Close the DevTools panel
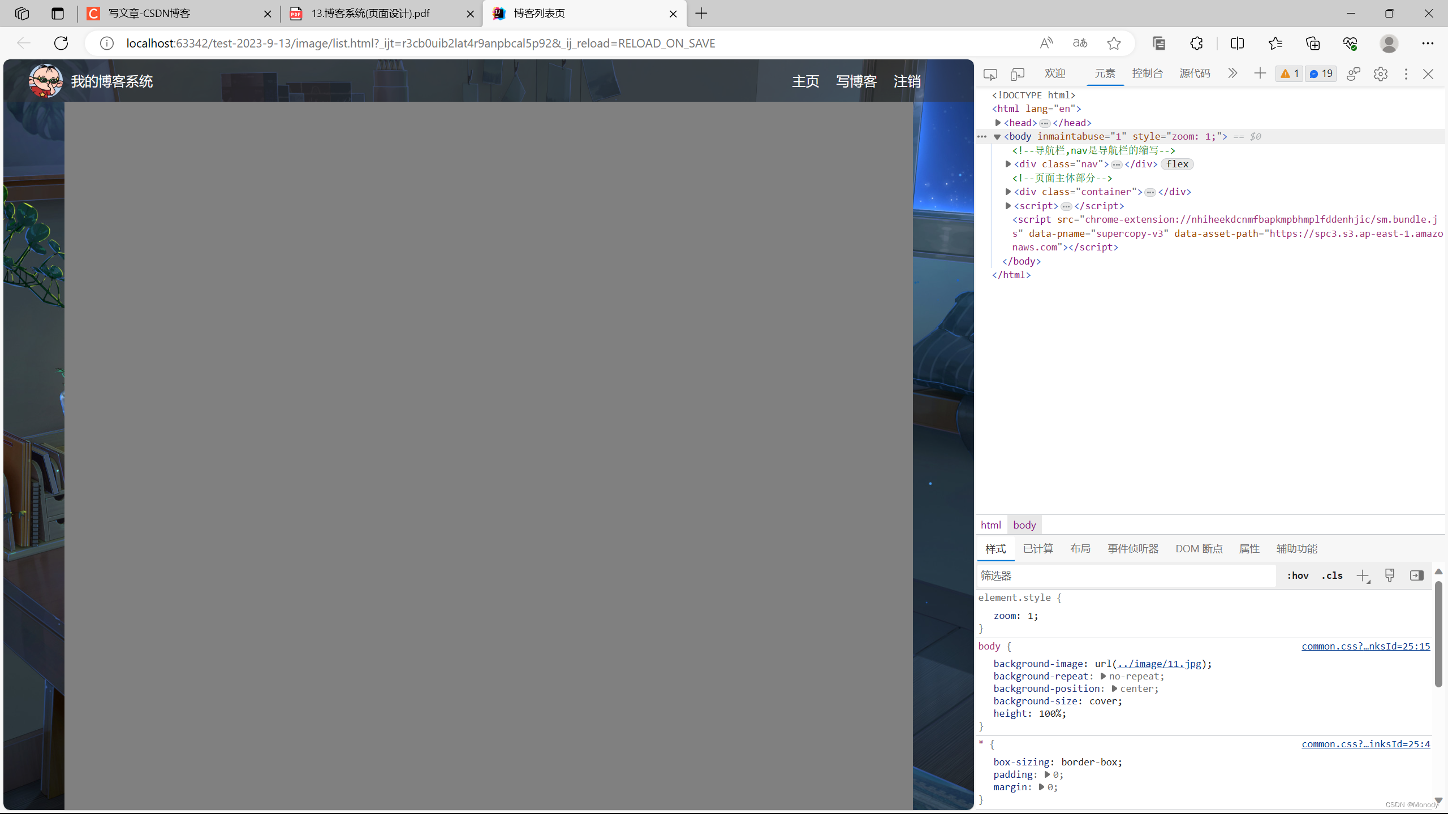Image resolution: width=1448 pixels, height=814 pixels. (1428, 74)
